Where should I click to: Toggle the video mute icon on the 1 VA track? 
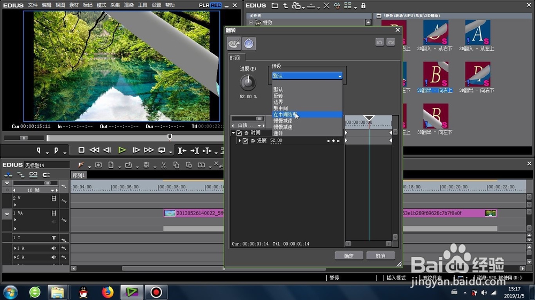pyautogui.click(x=53, y=213)
